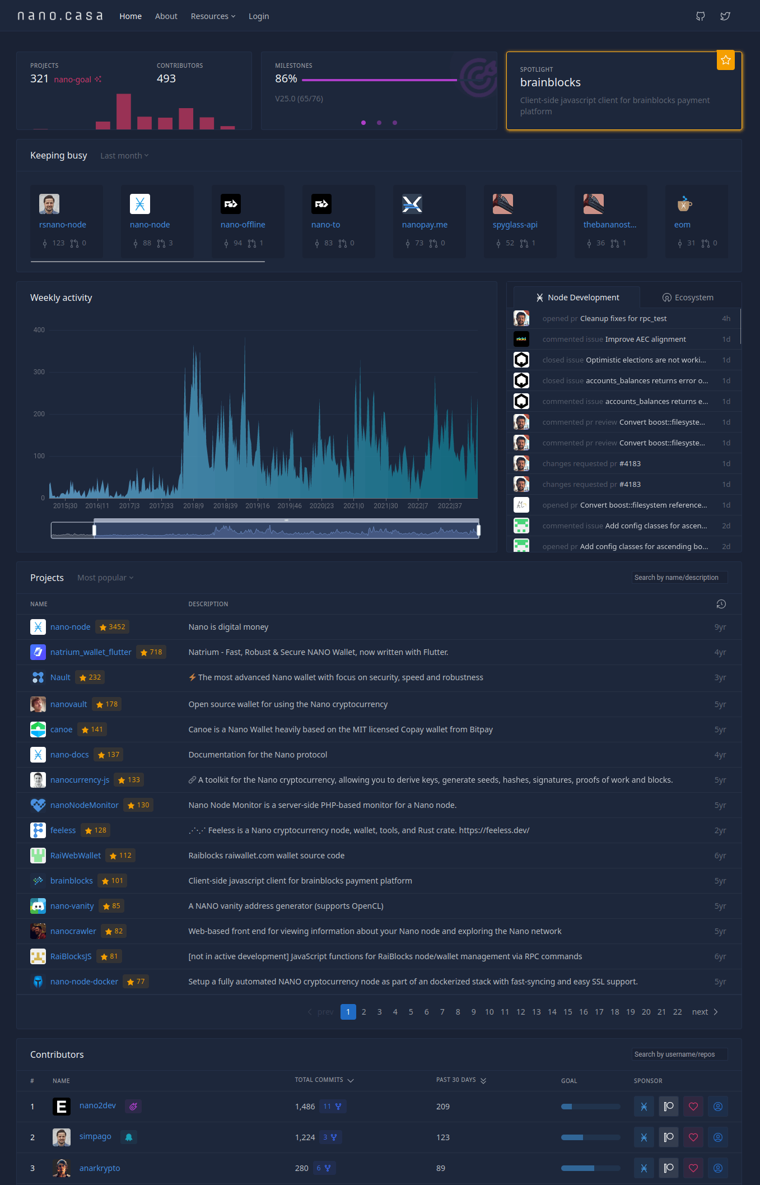Click the recent-activity clock icon in Projects header
760x1185 pixels.
(721, 604)
